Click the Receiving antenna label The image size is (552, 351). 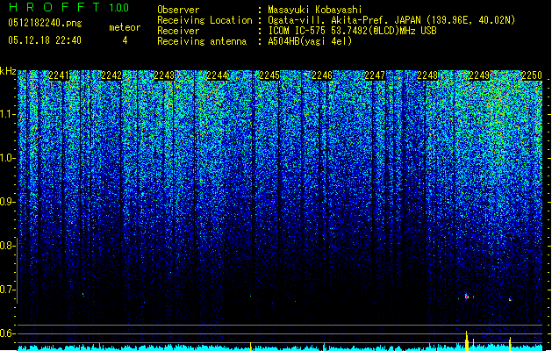(202, 41)
